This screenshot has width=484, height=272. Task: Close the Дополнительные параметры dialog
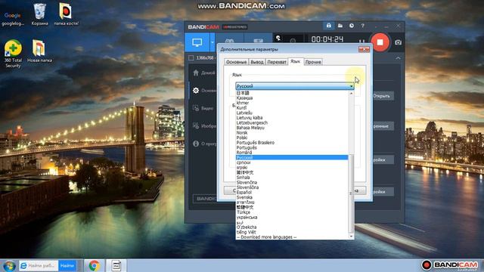pyautogui.click(x=364, y=49)
